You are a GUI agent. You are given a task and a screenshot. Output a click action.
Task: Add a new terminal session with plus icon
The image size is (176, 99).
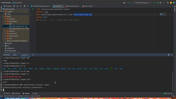(33, 55)
